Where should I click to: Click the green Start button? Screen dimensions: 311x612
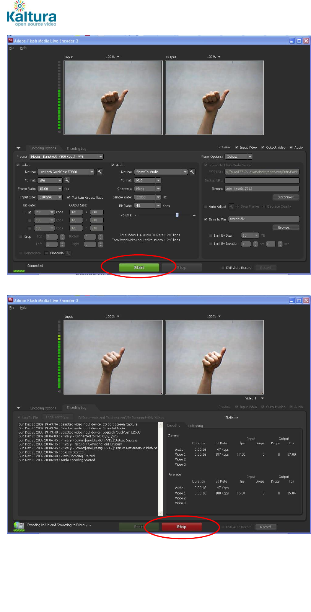[139, 267]
